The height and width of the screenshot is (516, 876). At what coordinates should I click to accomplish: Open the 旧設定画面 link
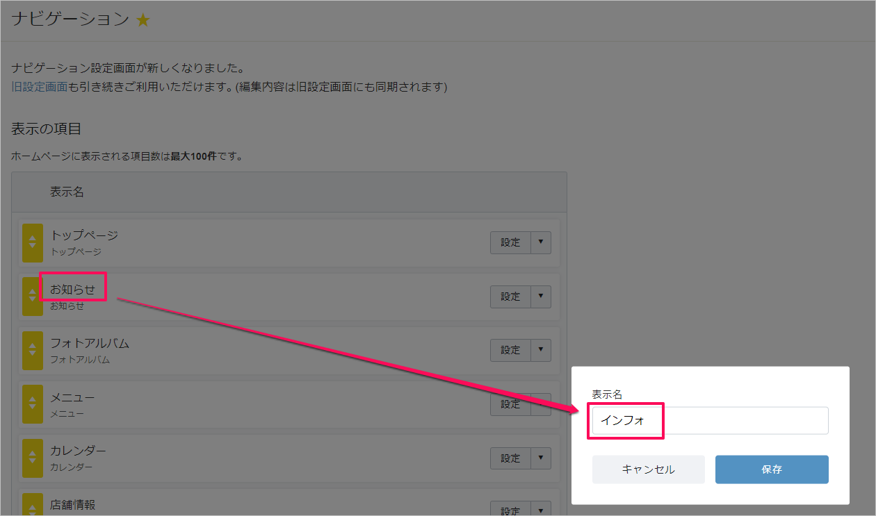click(x=40, y=87)
